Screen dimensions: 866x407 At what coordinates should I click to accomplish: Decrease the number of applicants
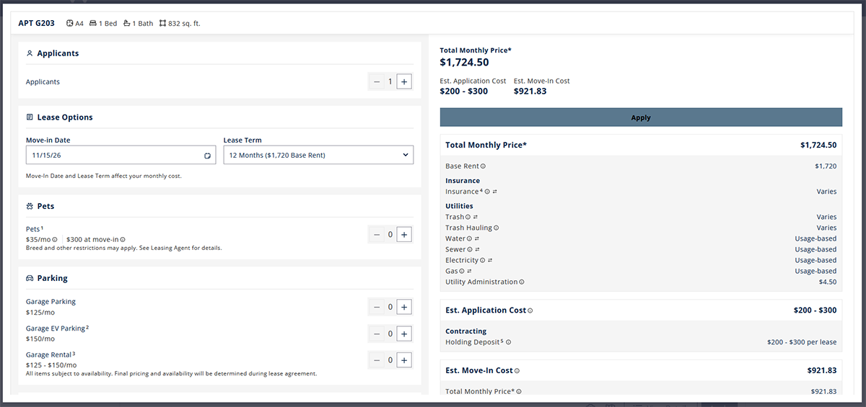tap(376, 81)
